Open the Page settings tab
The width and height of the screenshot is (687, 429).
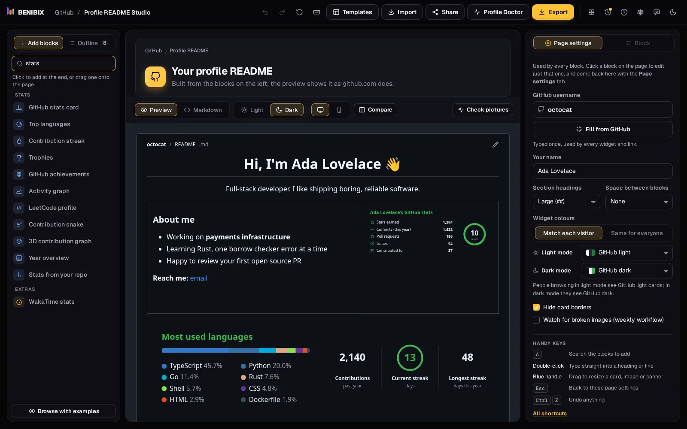point(568,43)
